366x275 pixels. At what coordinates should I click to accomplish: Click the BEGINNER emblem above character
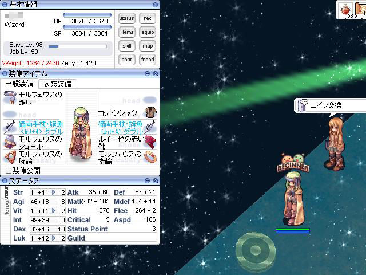tap(293, 163)
